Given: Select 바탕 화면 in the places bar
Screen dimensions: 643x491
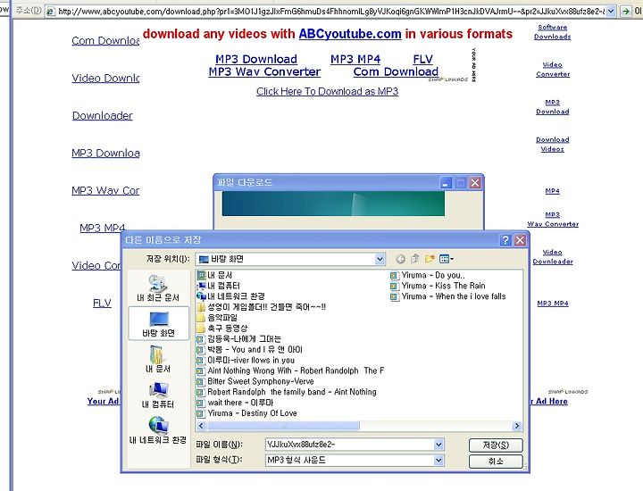Looking at the screenshot, I should [159, 324].
